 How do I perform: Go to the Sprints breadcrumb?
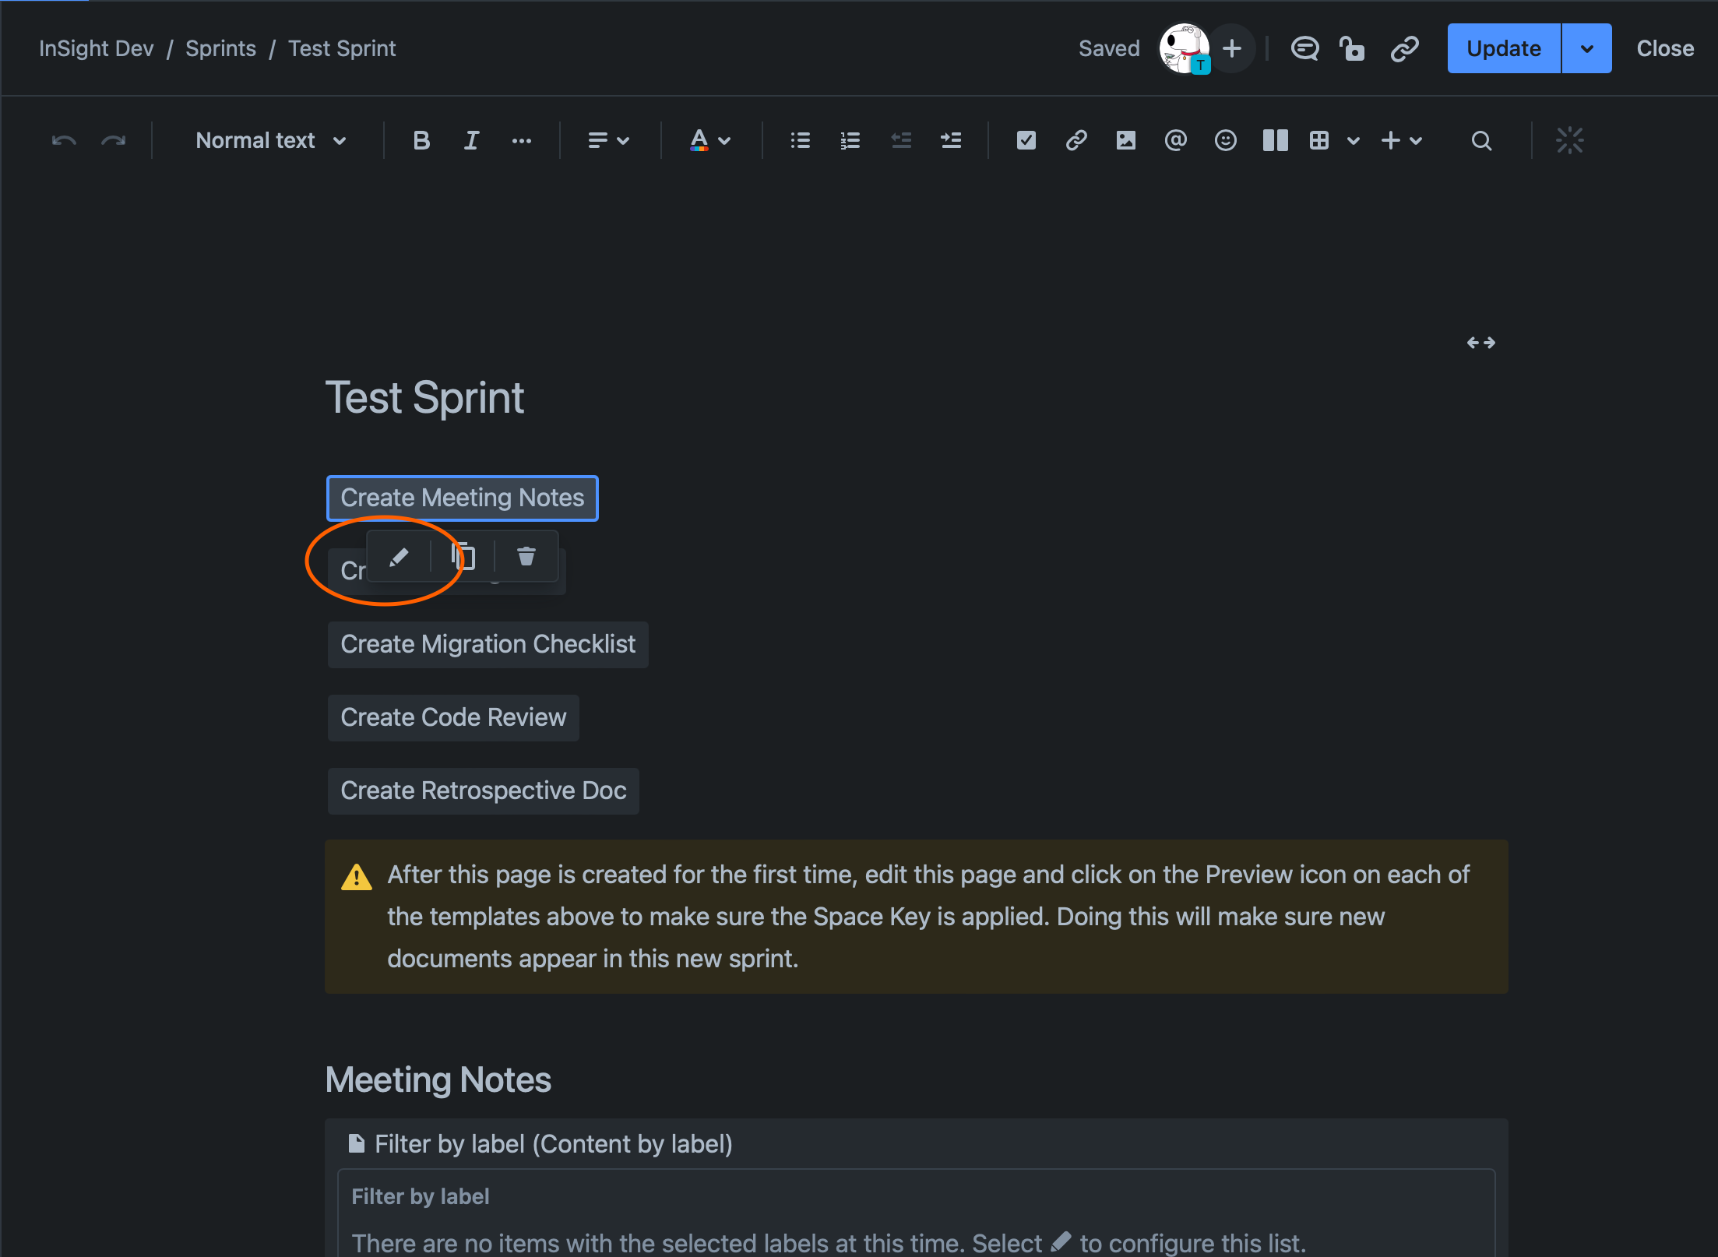pyautogui.click(x=220, y=48)
